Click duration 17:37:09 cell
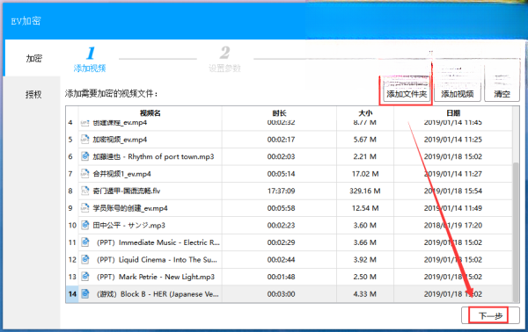This screenshot has width=528, height=332. pos(282,191)
